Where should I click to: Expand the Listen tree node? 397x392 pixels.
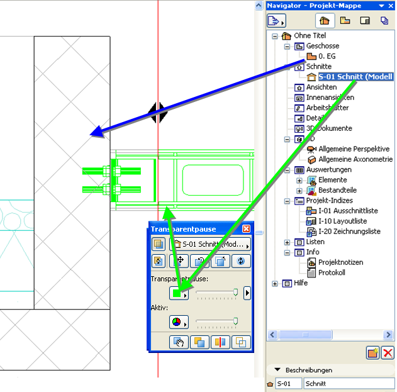pyautogui.click(x=287, y=242)
